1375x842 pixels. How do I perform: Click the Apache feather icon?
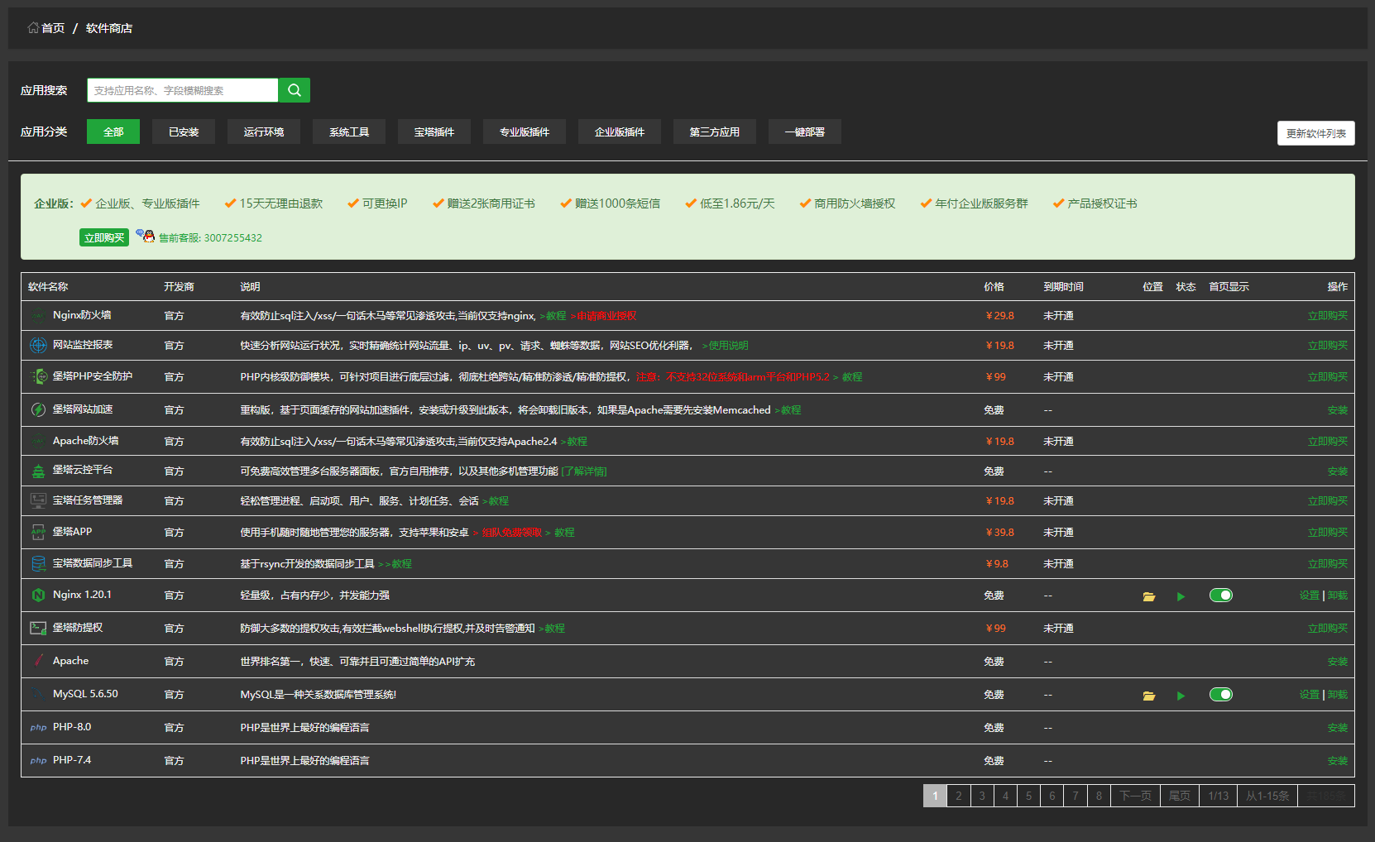38,661
